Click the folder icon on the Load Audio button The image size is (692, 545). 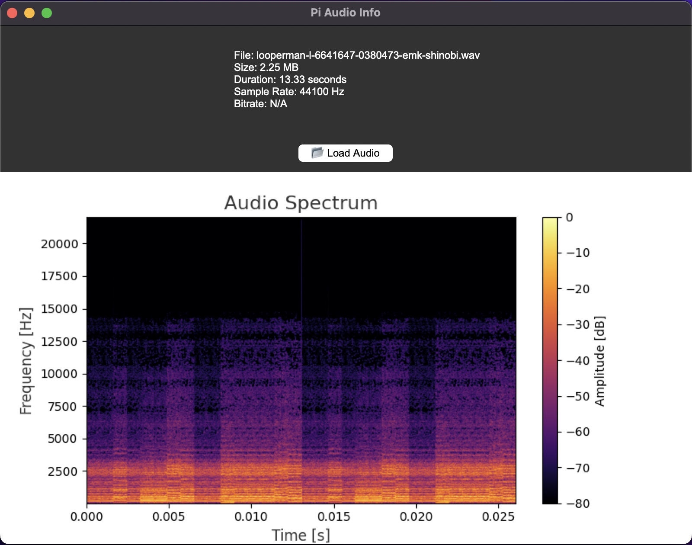317,153
